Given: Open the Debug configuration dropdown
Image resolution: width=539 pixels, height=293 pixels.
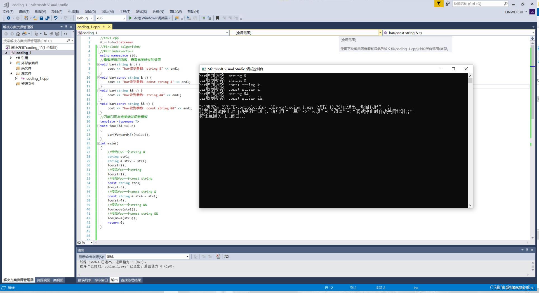Looking at the screenshot, I should tap(84, 18).
